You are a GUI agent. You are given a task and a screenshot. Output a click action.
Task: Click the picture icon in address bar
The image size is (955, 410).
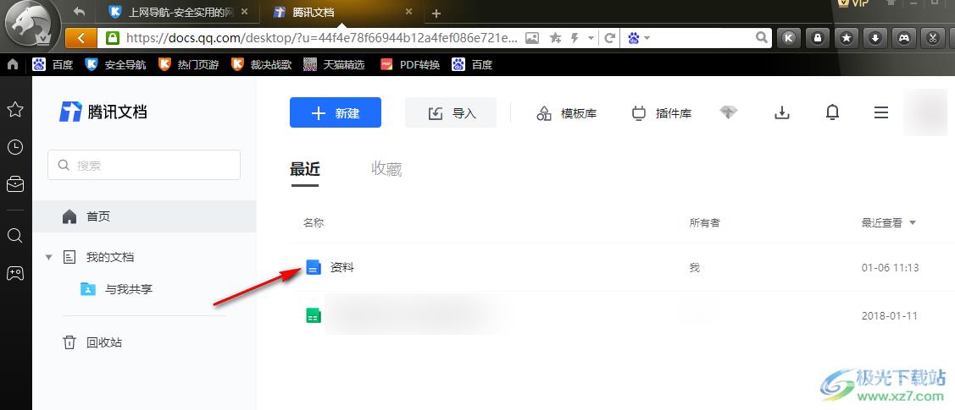pyautogui.click(x=531, y=38)
